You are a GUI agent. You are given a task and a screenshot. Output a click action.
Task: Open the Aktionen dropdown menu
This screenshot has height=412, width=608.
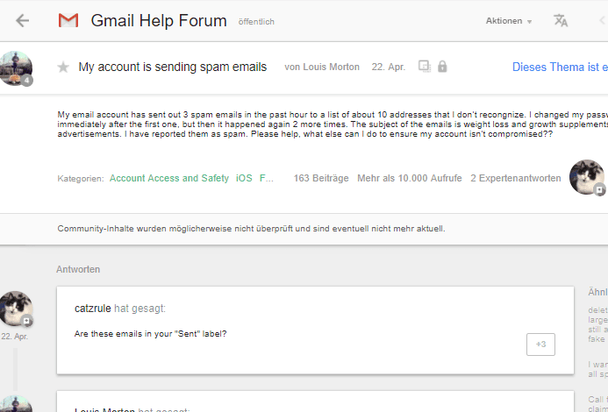click(509, 21)
